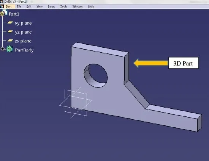Viewport: 209px width, 161px height.
Task: Click the PartBody green gear icon
Action: tap(10, 49)
